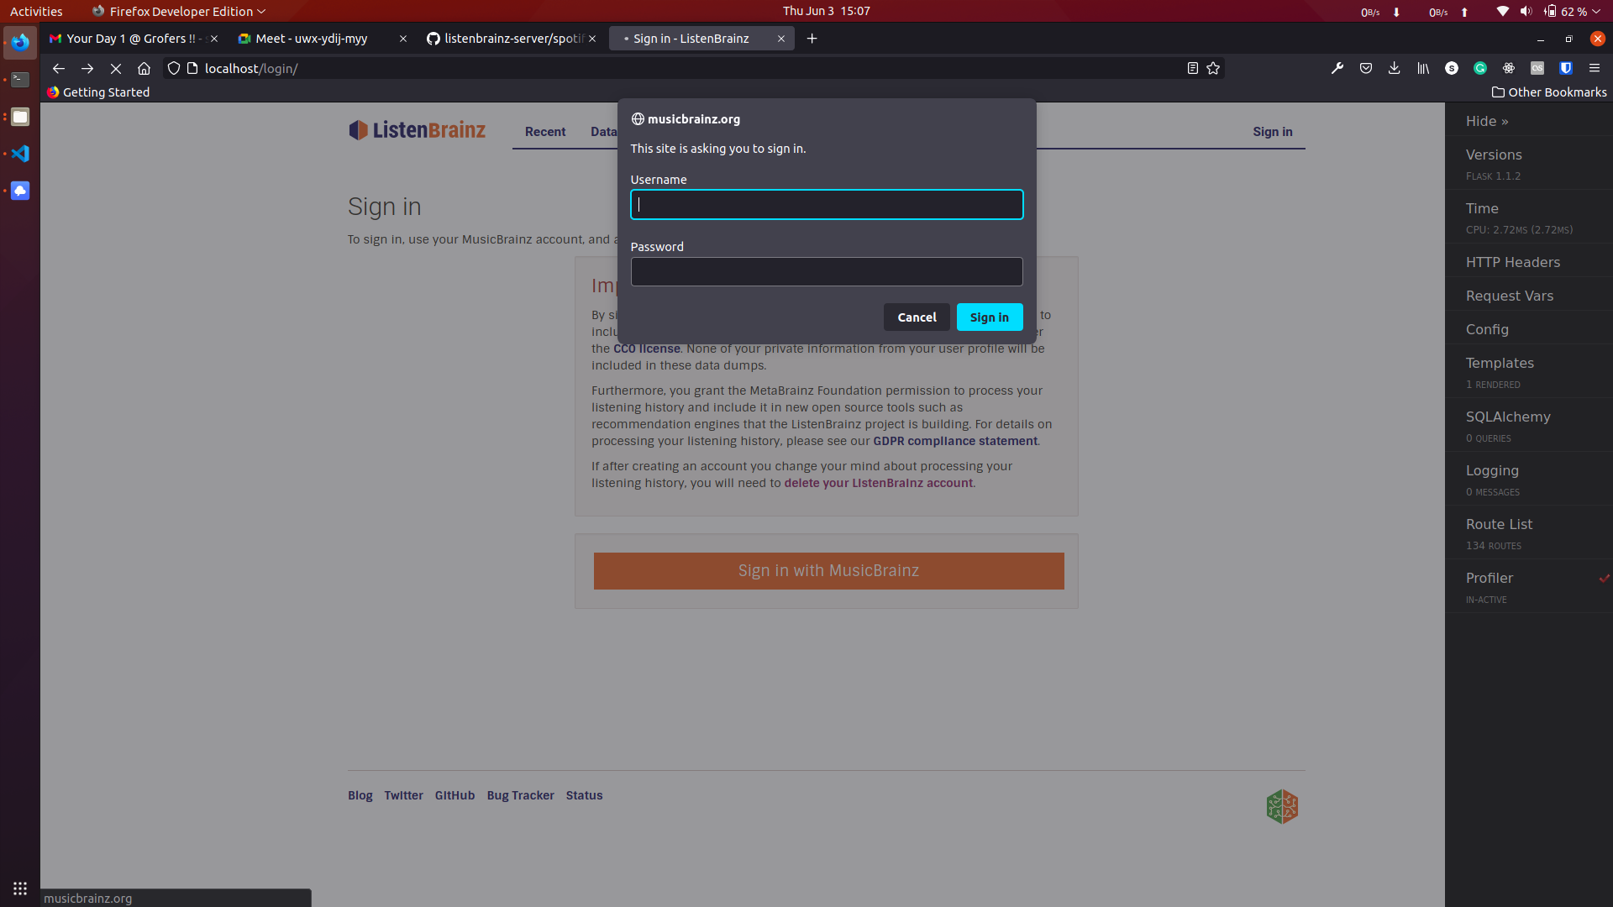Viewport: 1613px width, 907px height.
Task: Click Sign in with MusicBrainz button
Action: click(x=828, y=571)
